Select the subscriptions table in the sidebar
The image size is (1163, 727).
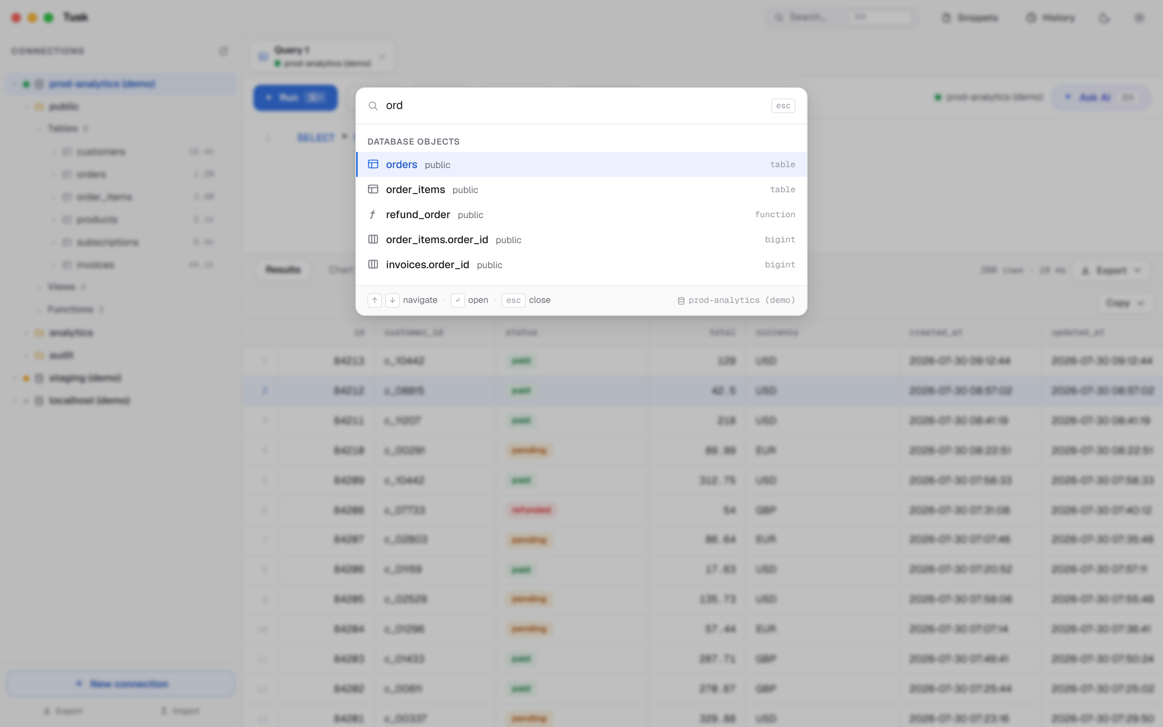pos(120,242)
